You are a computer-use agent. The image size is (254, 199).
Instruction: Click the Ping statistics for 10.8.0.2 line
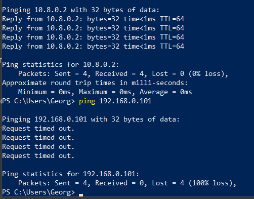(61, 65)
